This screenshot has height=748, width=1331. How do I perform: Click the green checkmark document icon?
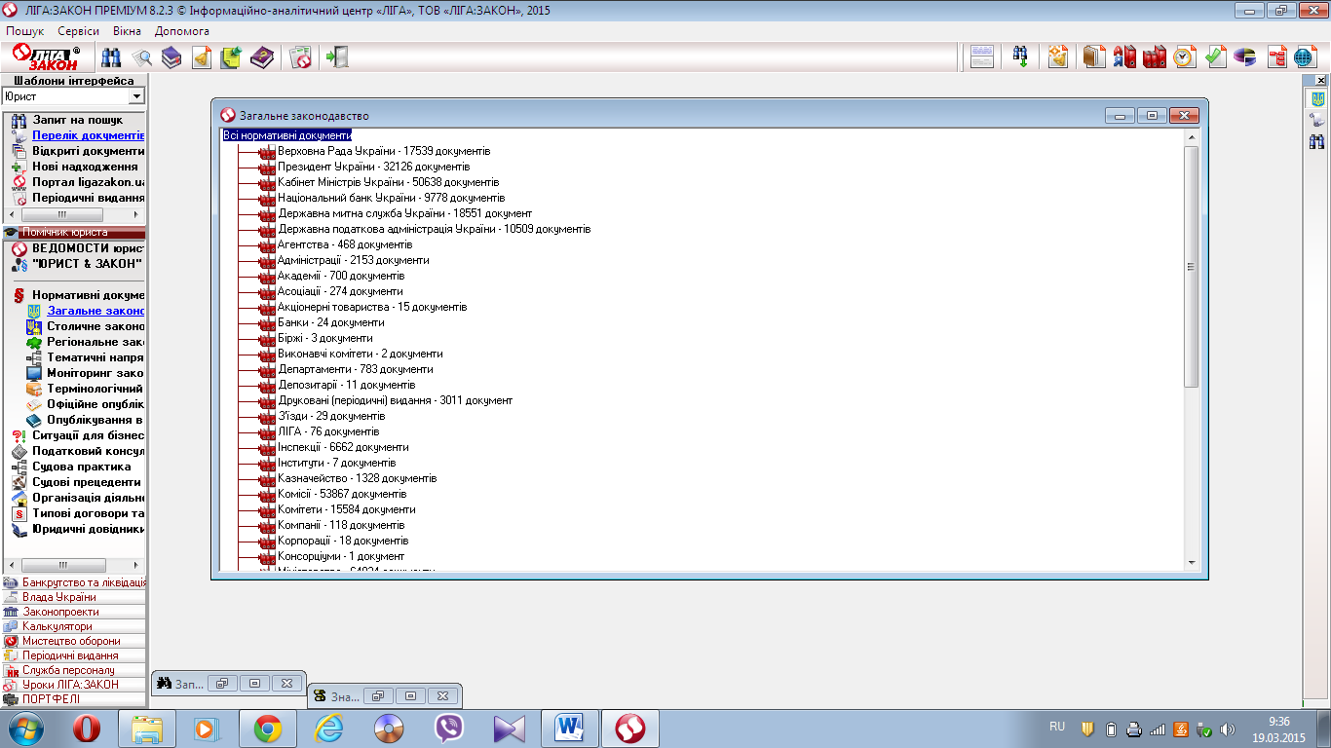click(1215, 57)
